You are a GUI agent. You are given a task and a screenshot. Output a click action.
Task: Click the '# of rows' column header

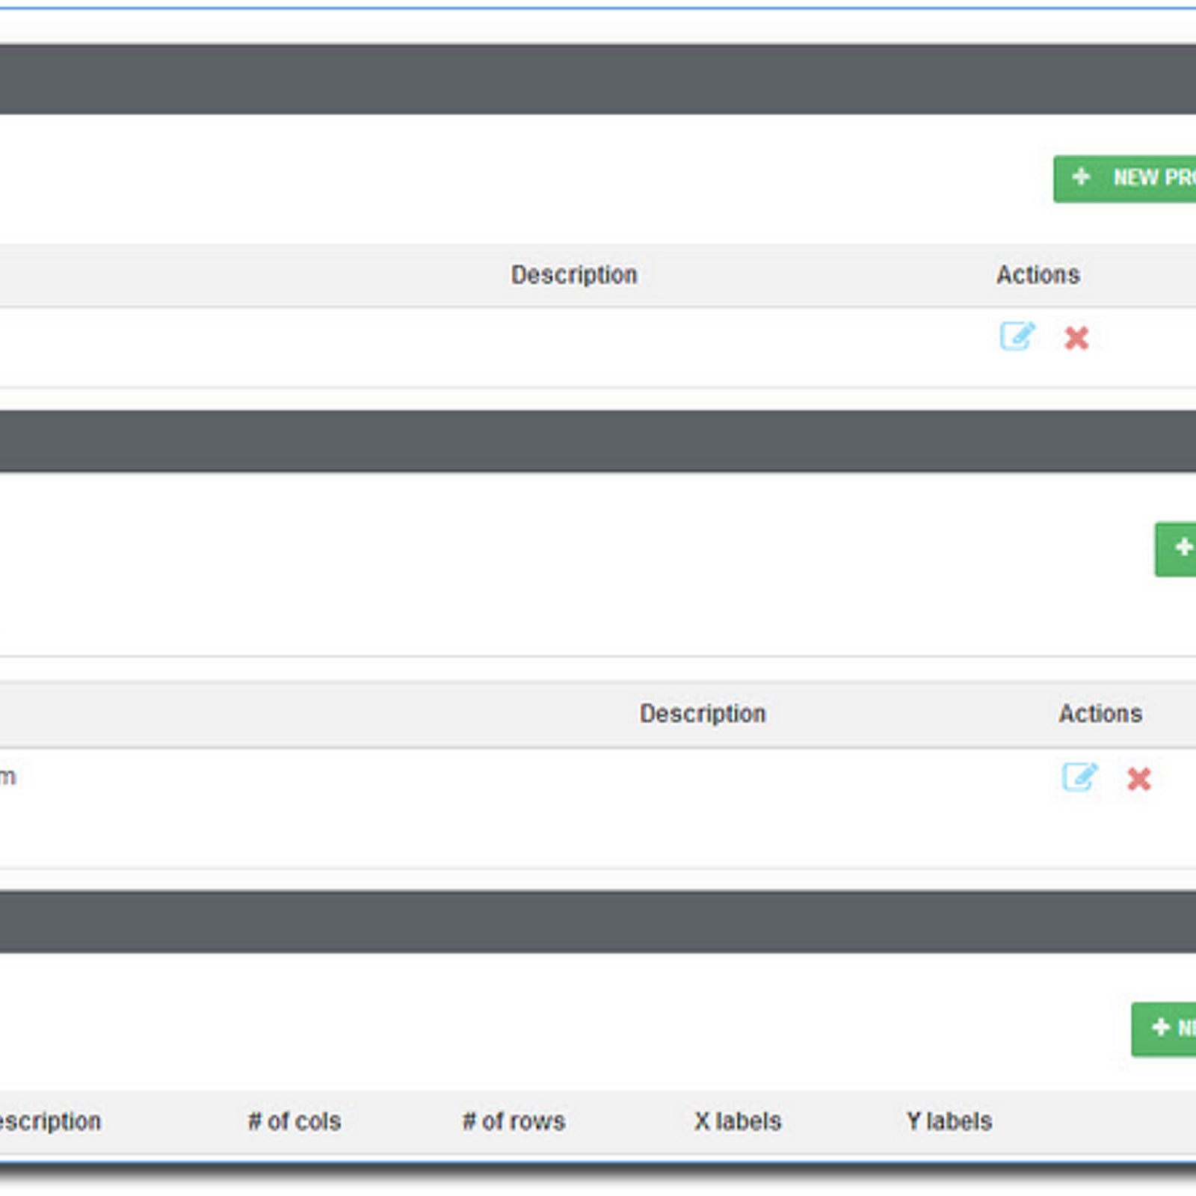tap(514, 1121)
